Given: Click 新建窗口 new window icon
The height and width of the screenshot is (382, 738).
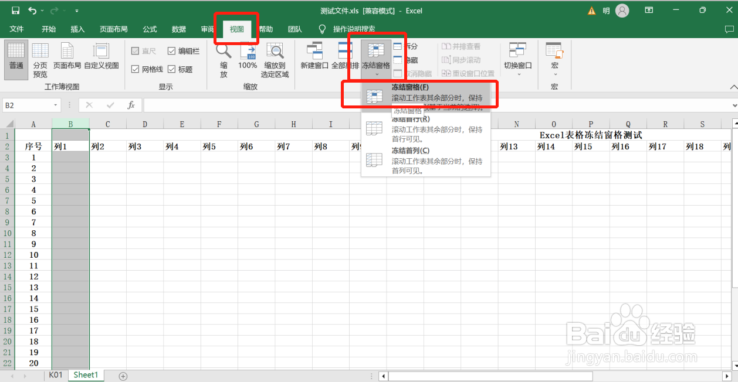Looking at the screenshot, I should 314,56.
